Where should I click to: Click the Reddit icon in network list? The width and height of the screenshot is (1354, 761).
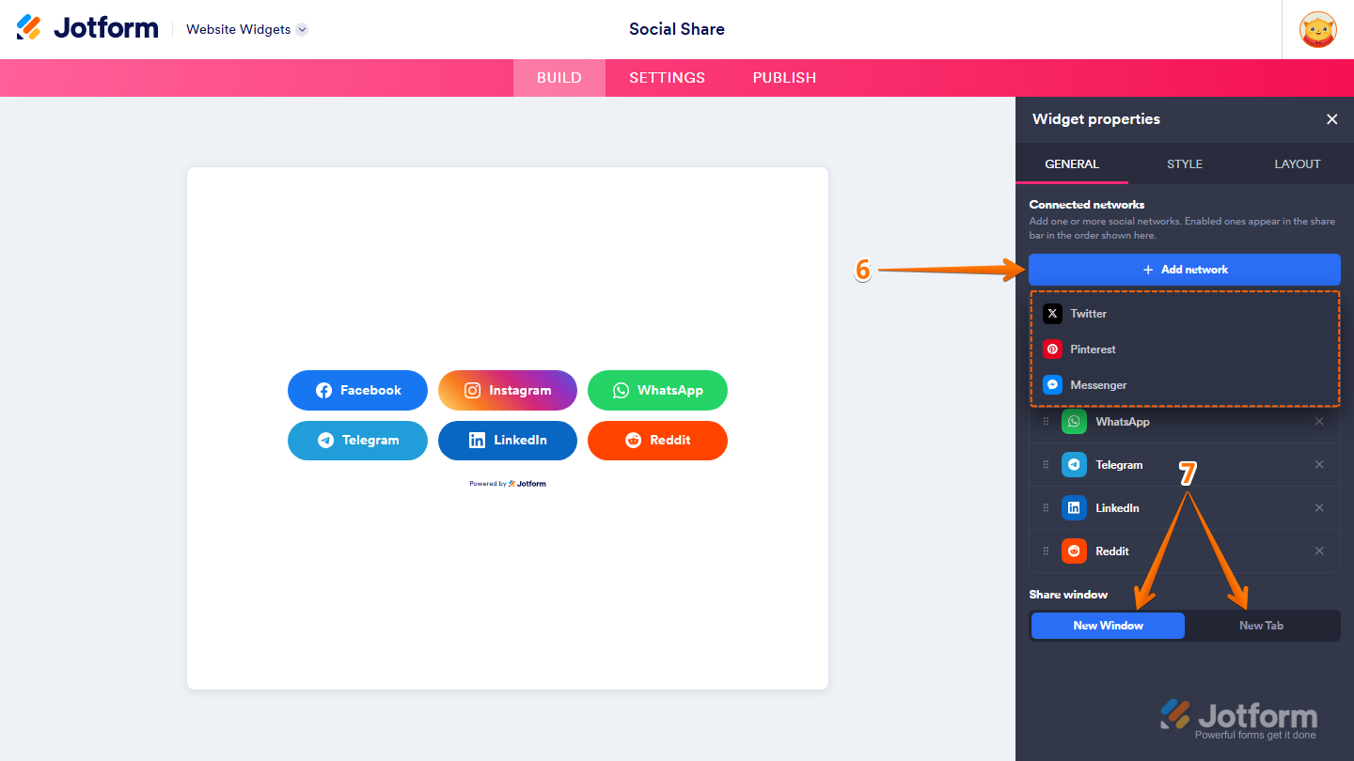coord(1074,551)
